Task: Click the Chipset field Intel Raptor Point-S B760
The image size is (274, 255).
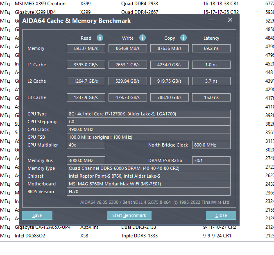Action: click(x=149, y=176)
